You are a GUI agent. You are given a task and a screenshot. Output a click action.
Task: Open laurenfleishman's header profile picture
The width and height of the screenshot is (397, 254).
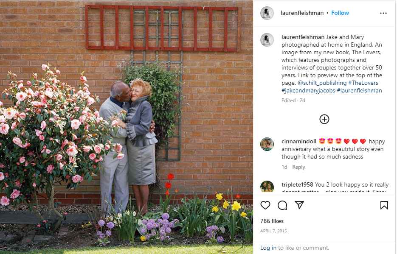267,13
